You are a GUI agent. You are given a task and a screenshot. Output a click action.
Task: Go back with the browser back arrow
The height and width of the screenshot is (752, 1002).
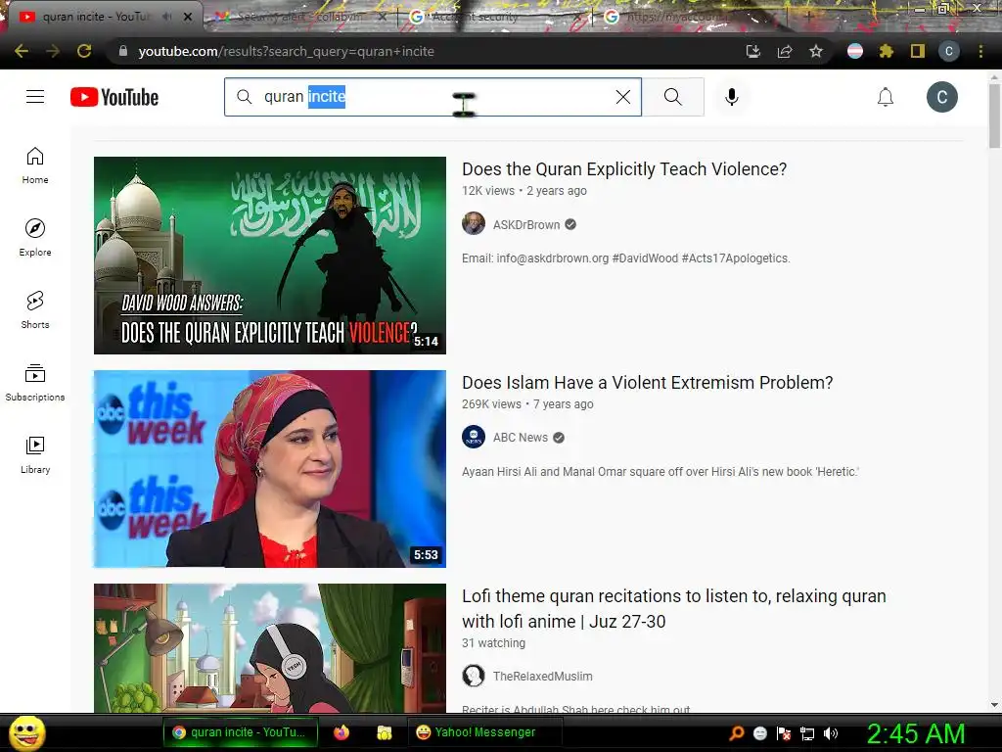[22, 51]
